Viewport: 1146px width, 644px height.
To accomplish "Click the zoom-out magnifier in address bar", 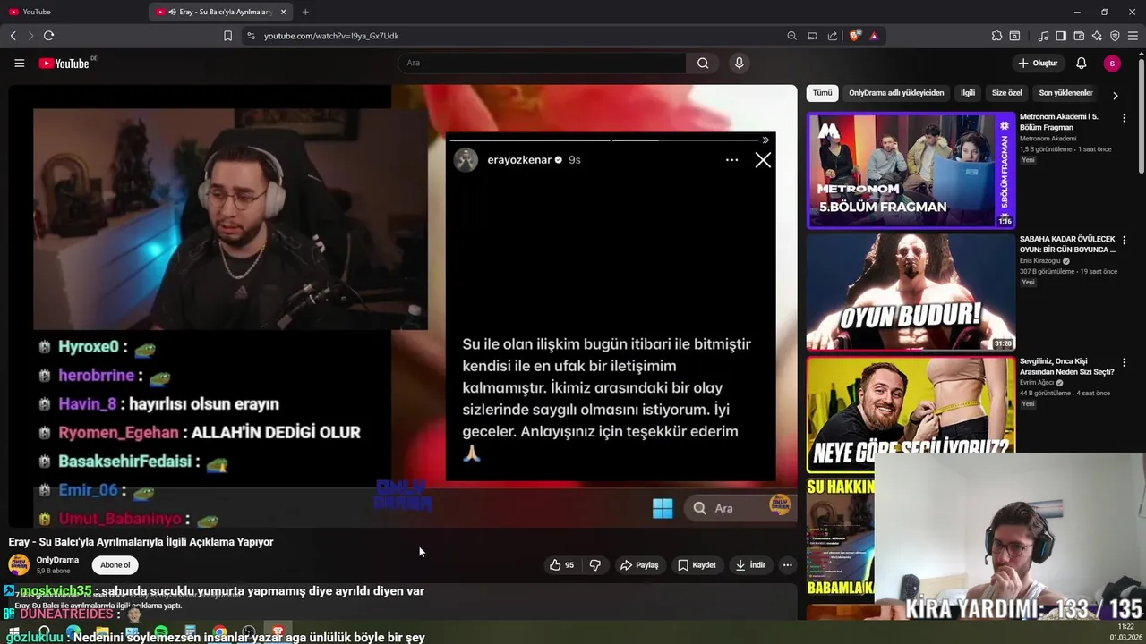I will (791, 36).
